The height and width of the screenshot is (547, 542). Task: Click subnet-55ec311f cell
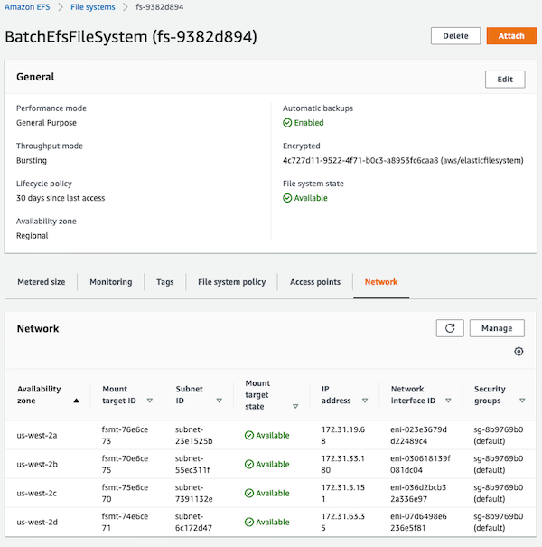(x=192, y=465)
